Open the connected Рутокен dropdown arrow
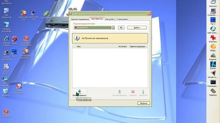Viewport: 220px width, 123px height. 113,28
